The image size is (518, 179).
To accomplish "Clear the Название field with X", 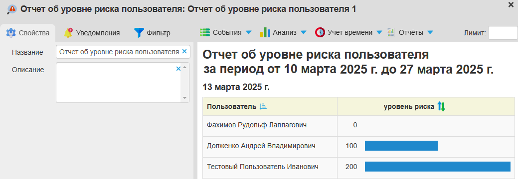I will (x=184, y=51).
